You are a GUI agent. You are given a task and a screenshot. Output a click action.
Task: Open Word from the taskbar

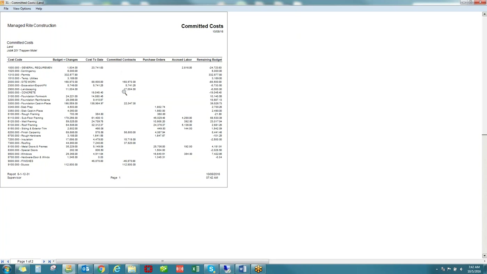click(x=242, y=269)
